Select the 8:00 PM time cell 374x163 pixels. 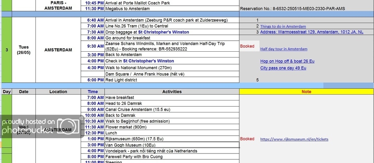92,156
